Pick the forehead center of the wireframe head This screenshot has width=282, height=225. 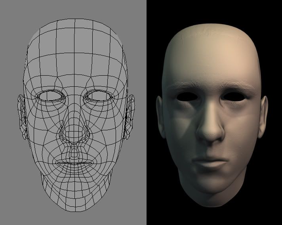click(74, 67)
